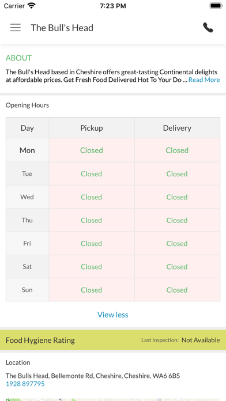Call the phone number 1928 897795
Image resolution: width=226 pixels, height=401 pixels.
pos(25,384)
